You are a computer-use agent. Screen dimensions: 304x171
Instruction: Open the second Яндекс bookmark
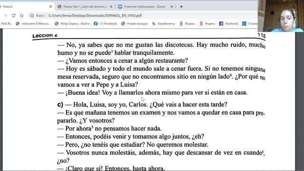(x=207, y=23)
